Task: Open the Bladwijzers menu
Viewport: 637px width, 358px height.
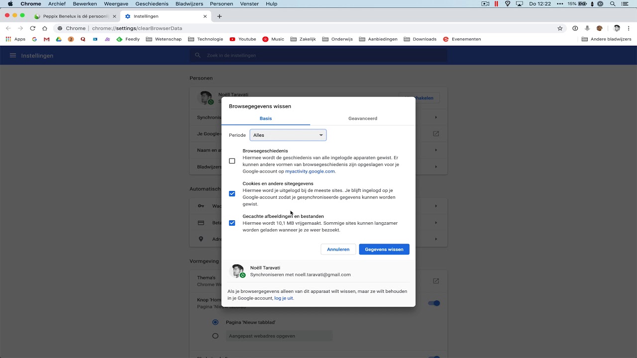Action: pos(190,3)
